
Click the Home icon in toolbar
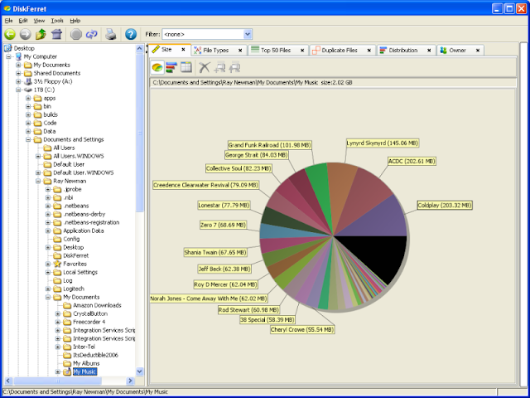click(56, 34)
